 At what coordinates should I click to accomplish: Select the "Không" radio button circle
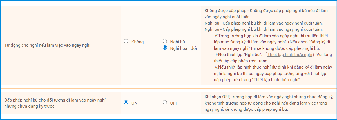pos(126,41)
